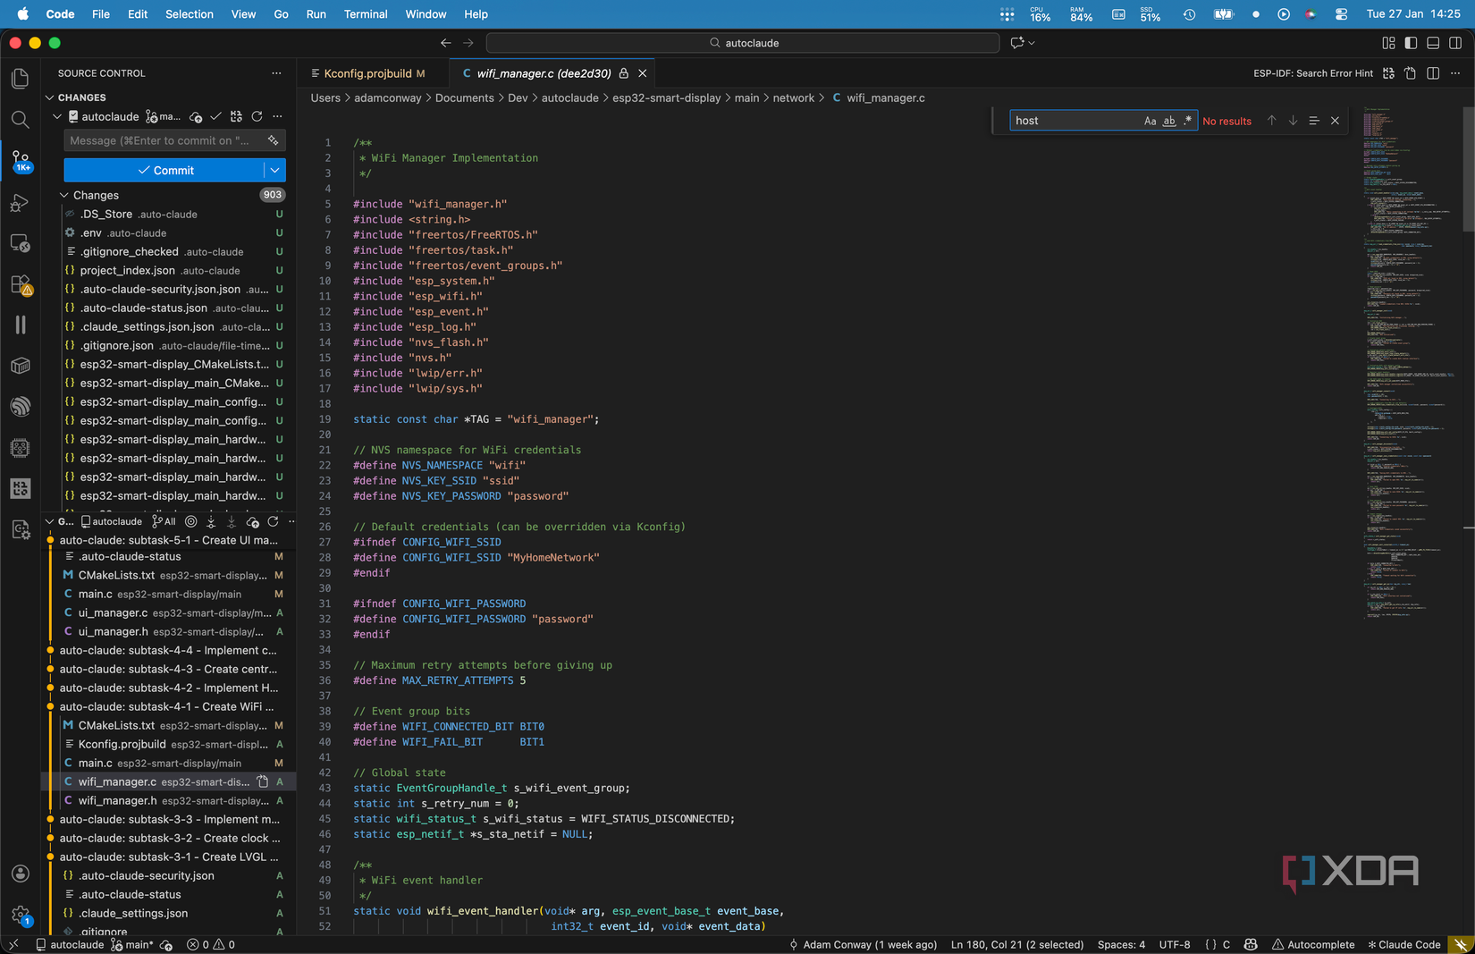1475x954 pixels.
Task: Click the commit message input field
Action: 161,140
